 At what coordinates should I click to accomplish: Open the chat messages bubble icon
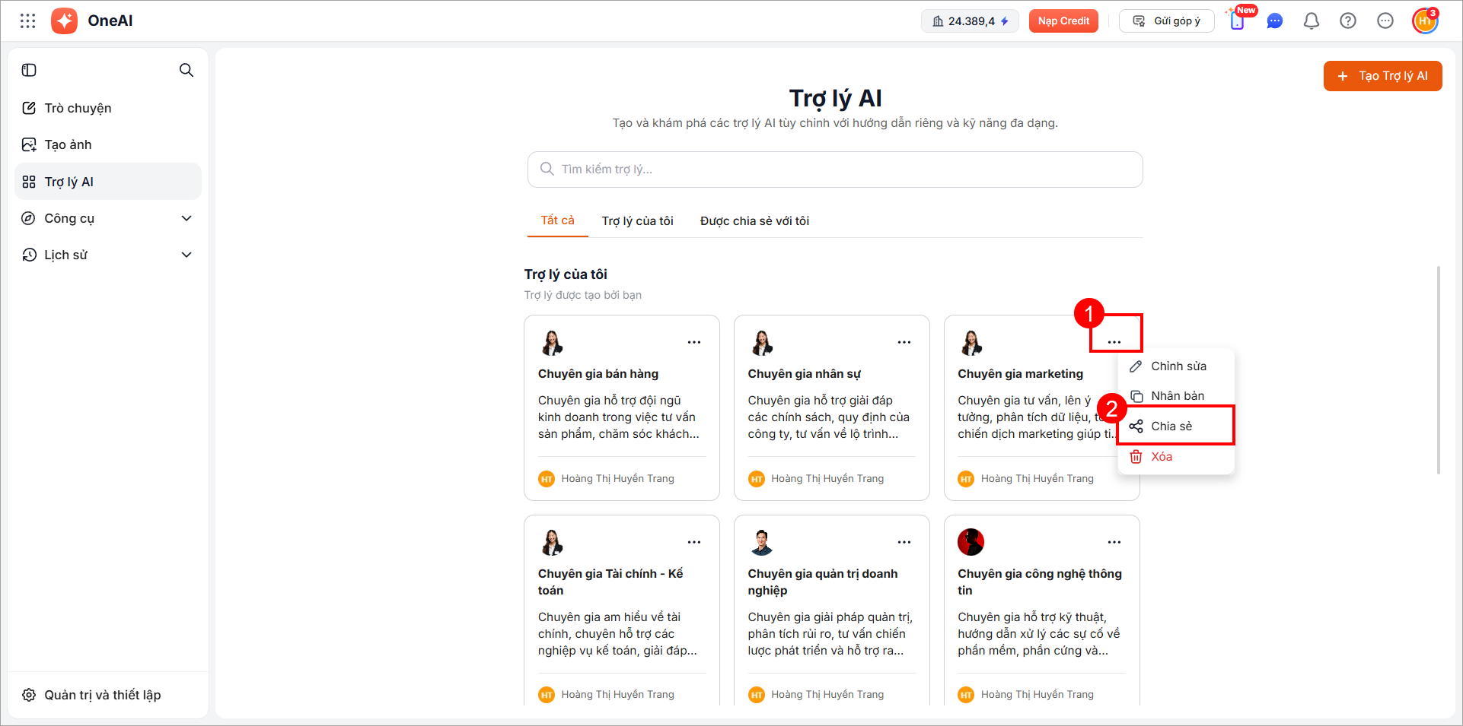point(1275,21)
